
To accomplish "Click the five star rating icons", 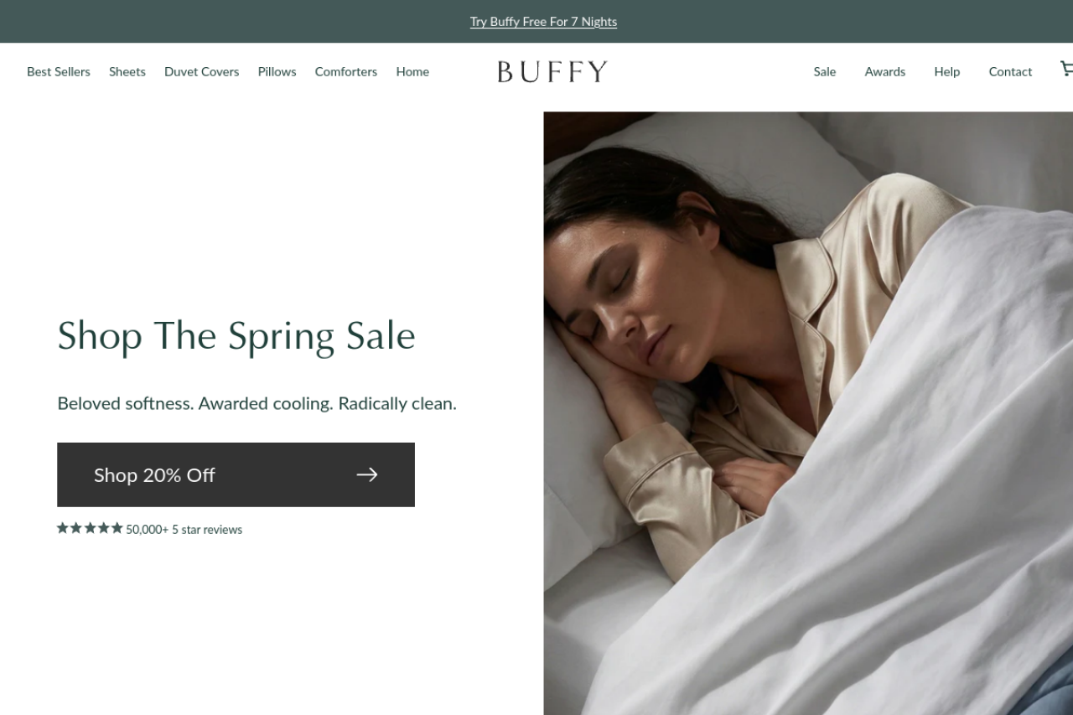I will point(90,528).
